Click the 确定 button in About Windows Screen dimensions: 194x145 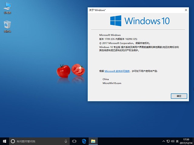pos(179,96)
